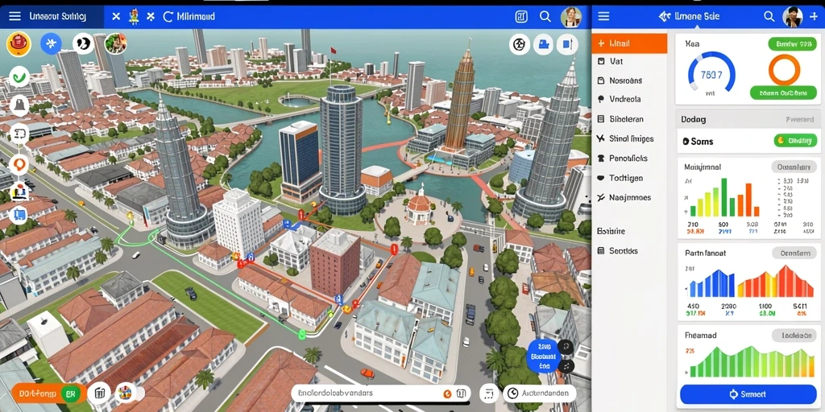Click the blue Smect button at the panel bottom
This screenshot has width=825, height=412.
pos(748,393)
